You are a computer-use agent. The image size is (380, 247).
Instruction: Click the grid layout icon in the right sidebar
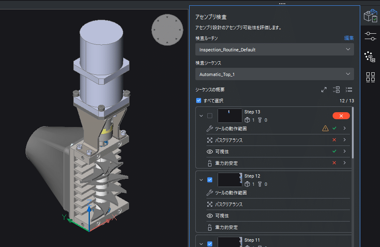[x=371, y=77]
